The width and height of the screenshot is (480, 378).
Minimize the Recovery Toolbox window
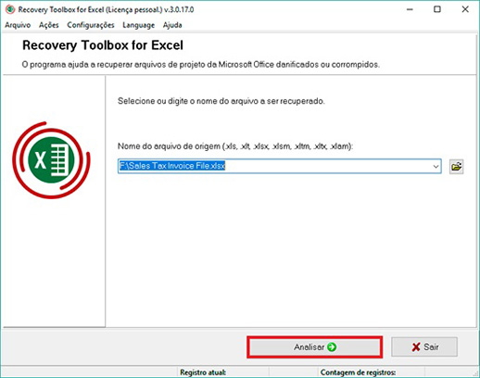click(x=410, y=9)
